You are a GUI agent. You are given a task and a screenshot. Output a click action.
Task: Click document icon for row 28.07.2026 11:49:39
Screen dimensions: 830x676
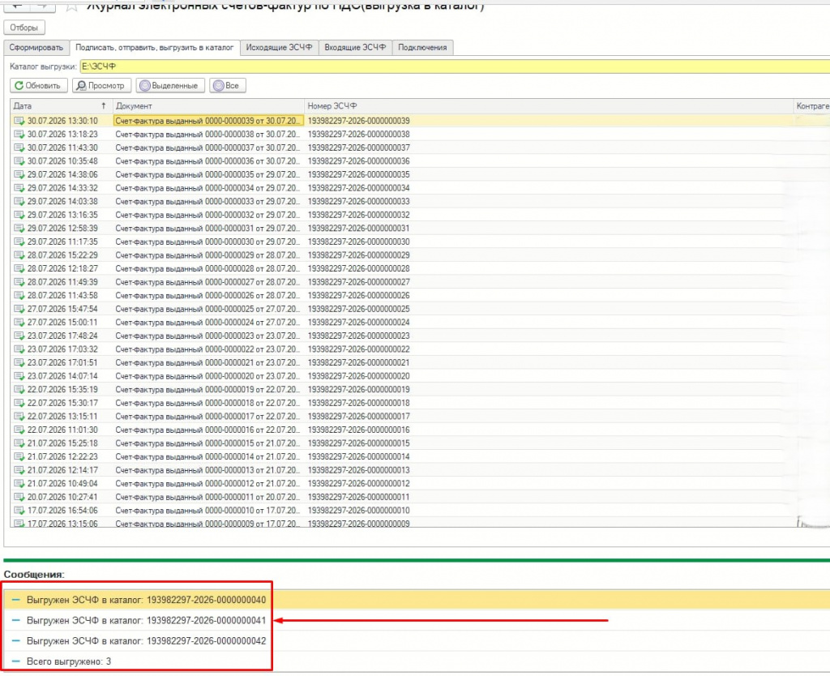[19, 282]
